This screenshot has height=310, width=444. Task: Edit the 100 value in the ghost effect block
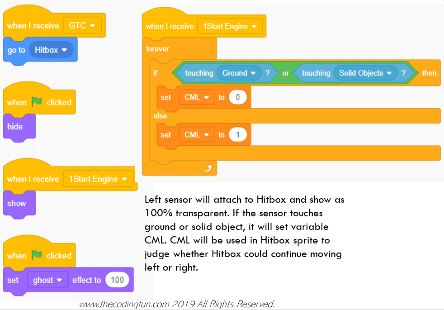pos(117,280)
